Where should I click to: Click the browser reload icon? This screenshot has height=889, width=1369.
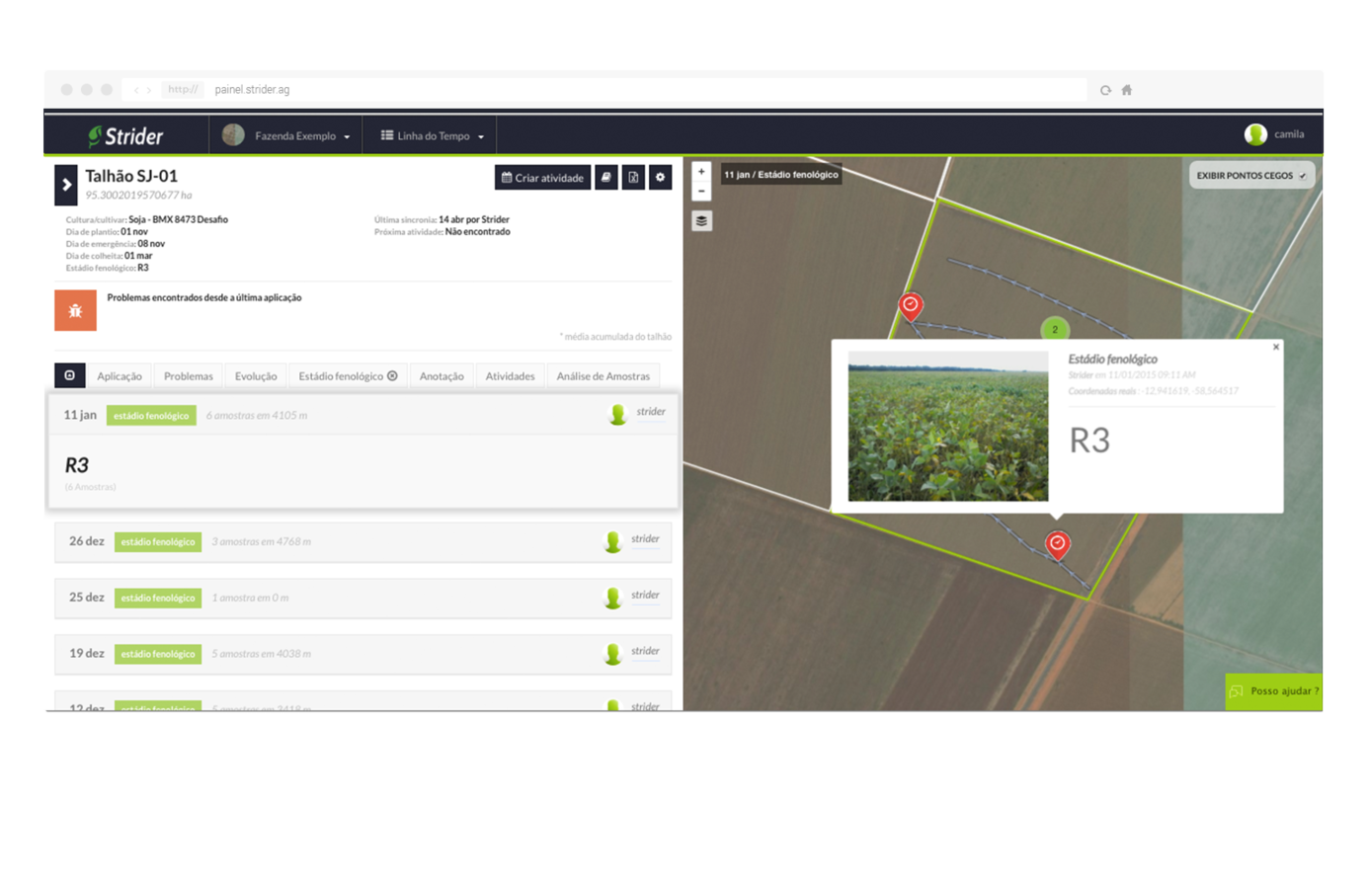click(x=1105, y=90)
